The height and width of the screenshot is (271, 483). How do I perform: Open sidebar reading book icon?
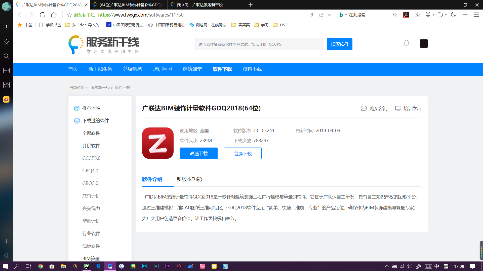tap(6, 27)
